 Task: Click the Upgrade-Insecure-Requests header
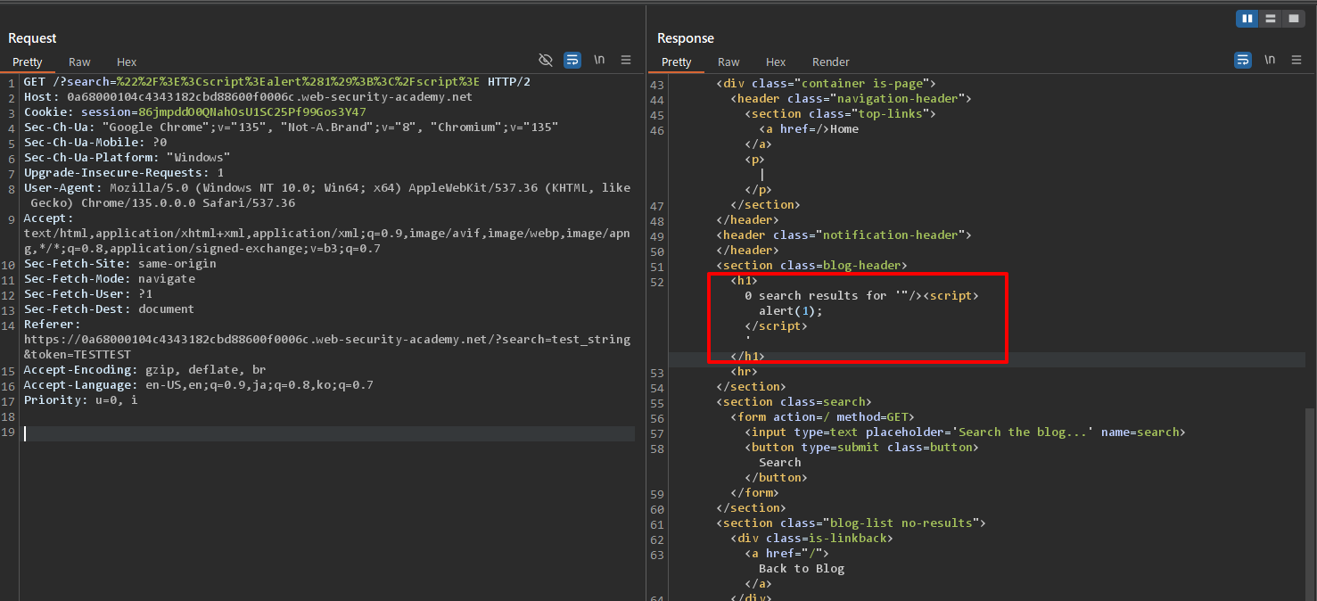124,173
